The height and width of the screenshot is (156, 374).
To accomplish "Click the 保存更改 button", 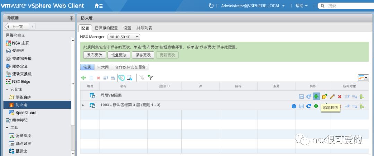I will [143, 55].
